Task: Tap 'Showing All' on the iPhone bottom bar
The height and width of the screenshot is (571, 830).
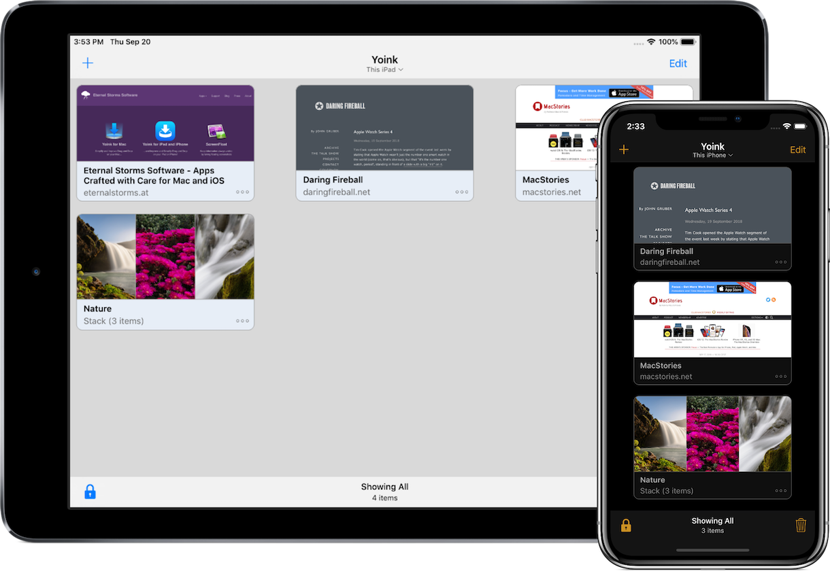Action: click(712, 521)
